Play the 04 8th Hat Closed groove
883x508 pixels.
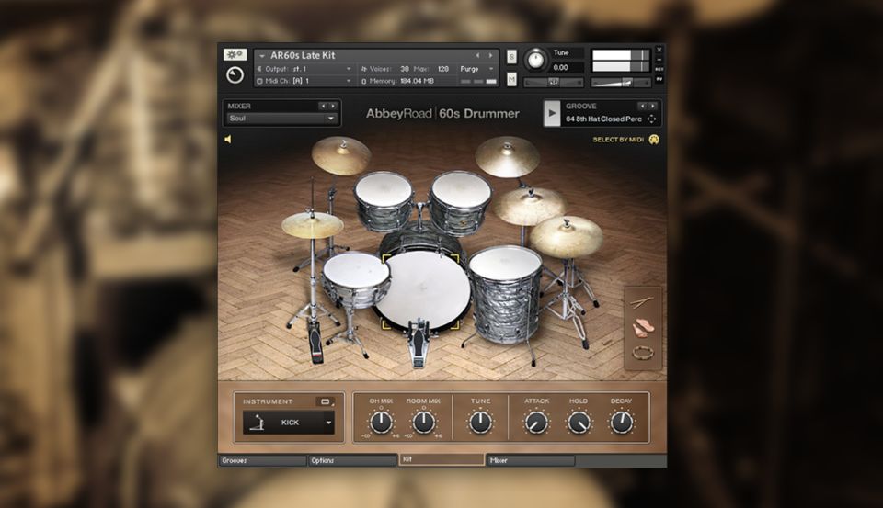click(551, 113)
